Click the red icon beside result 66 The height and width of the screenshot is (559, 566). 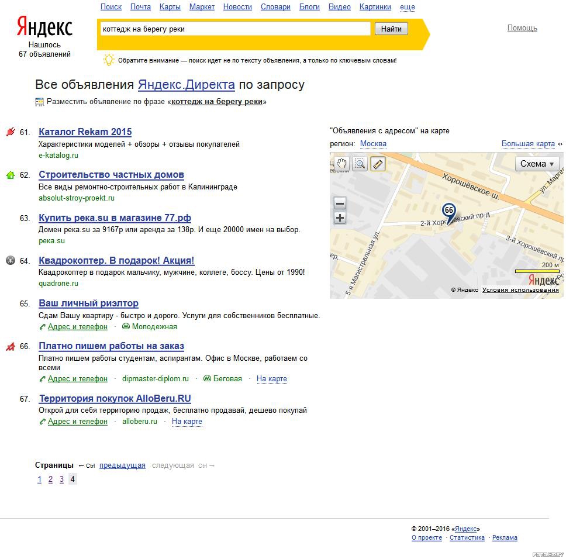(x=11, y=346)
